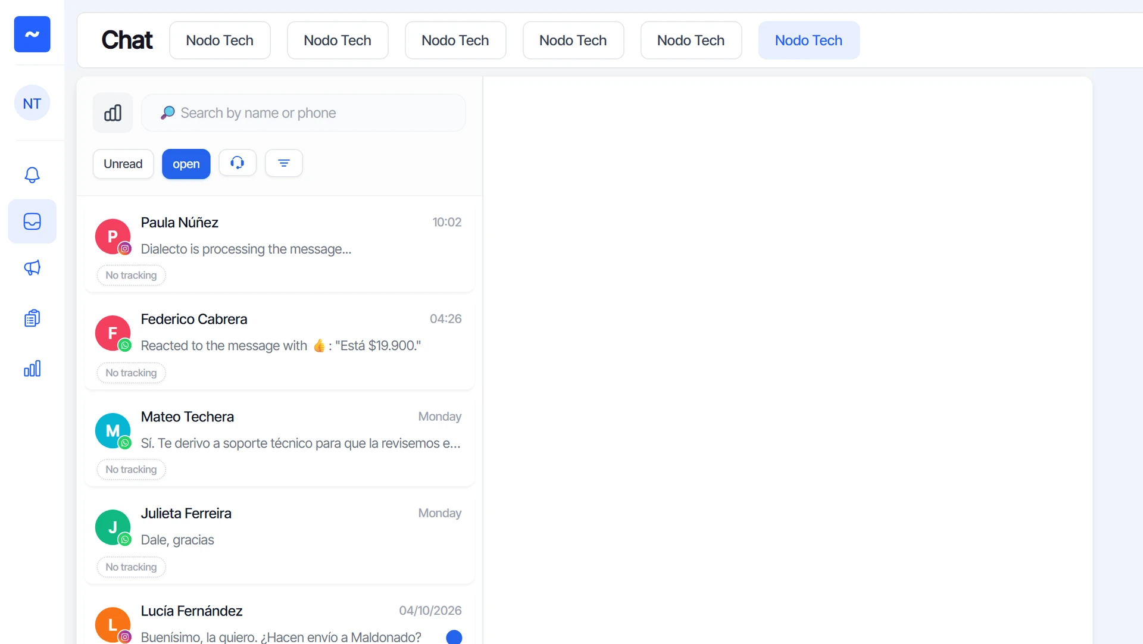Click No tracking tag under Paula Núñez
Screen dimensions: 1143x644
pos(131,275)
